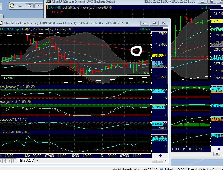
Task: Click the '0,48840' coppock value
Action: [x=157, y=124]
